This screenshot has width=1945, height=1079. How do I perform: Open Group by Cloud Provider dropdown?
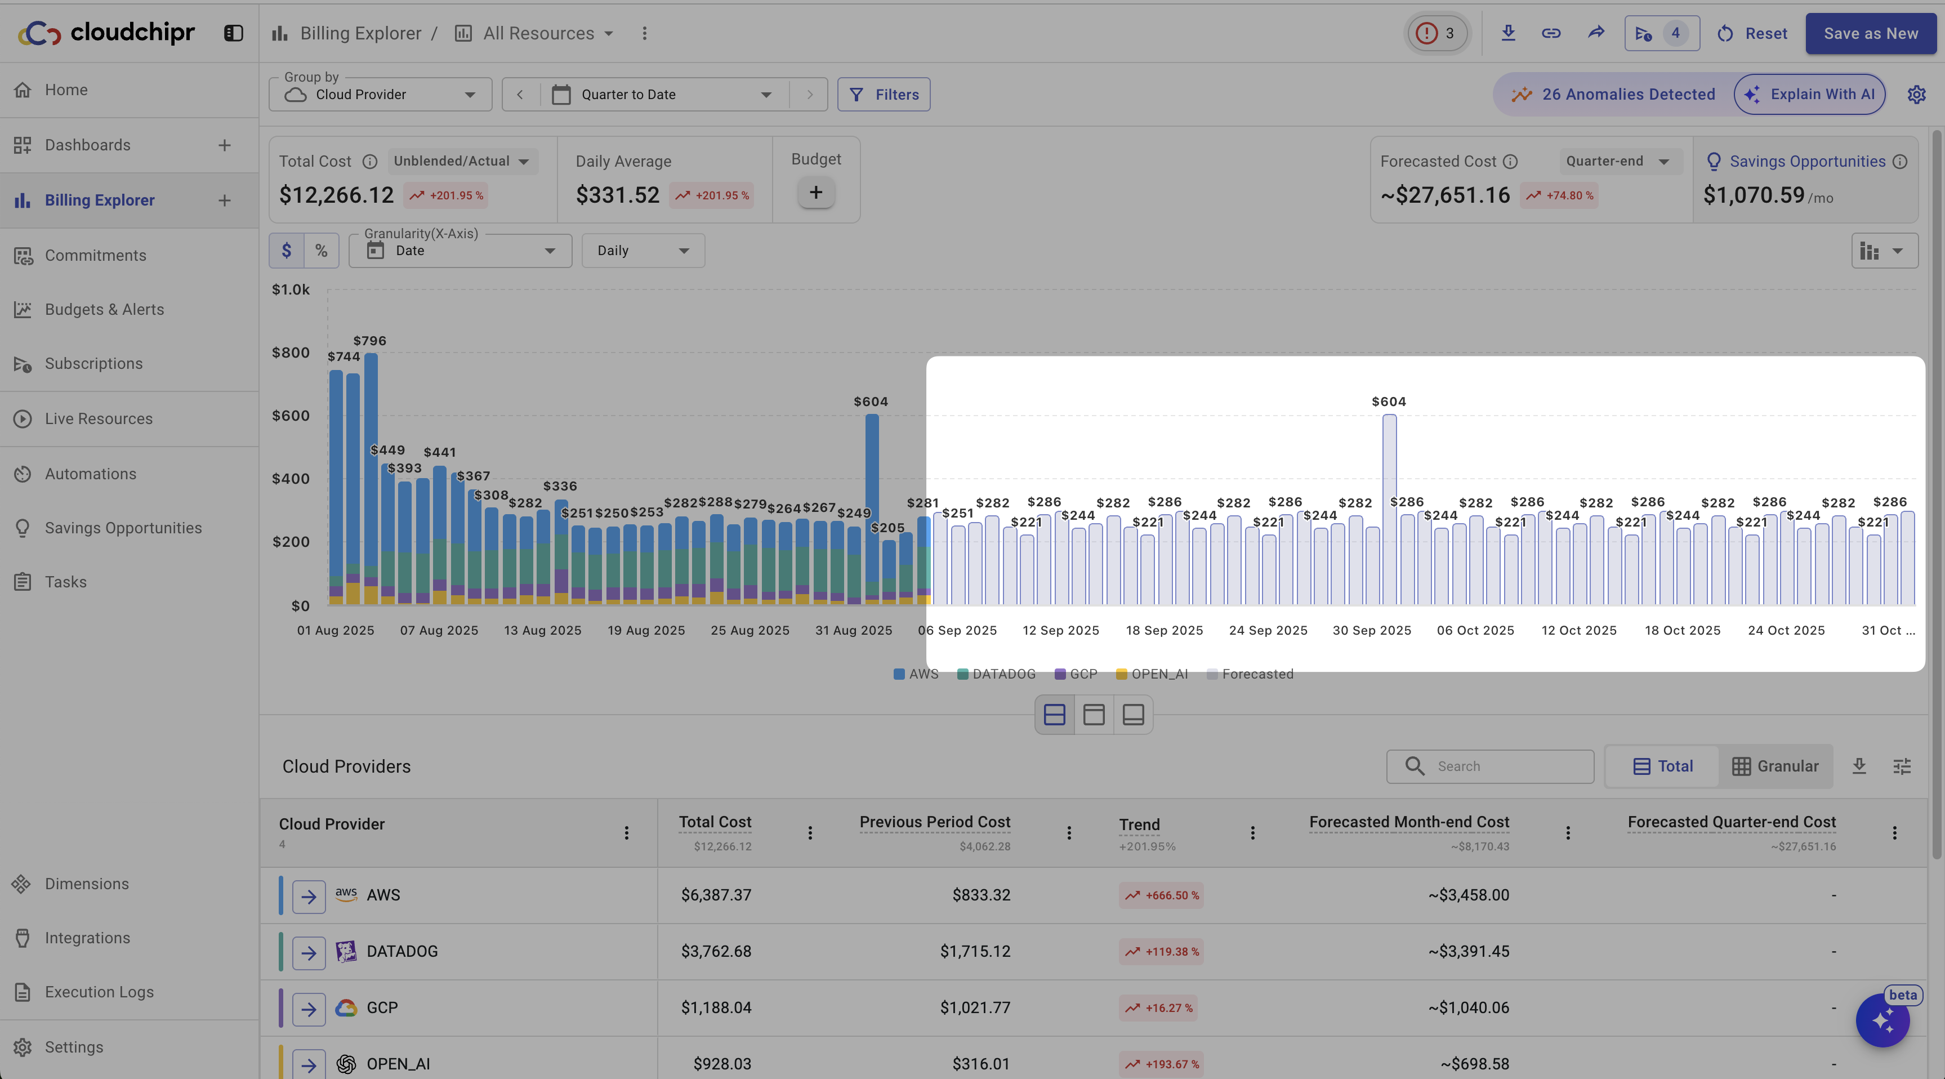click(x=381, y=95)
